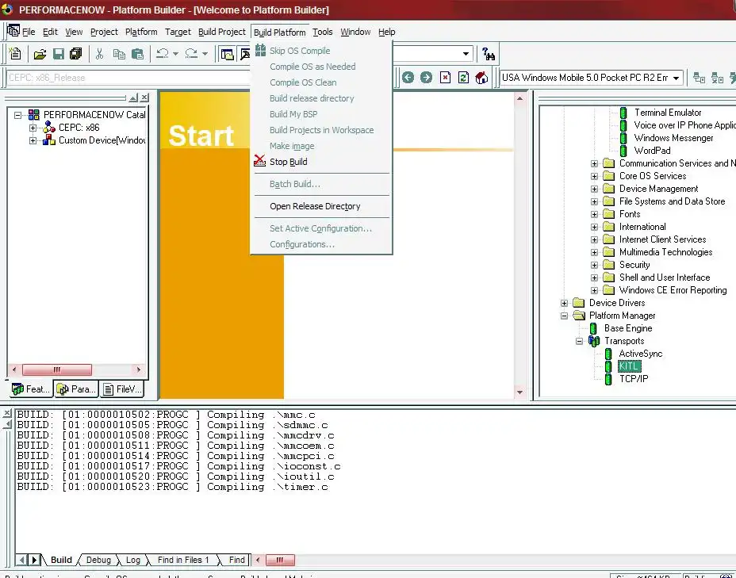Click the Undo arrow icon
The width and height of the screenshot is (736, 578).
[x=162, y=53]
